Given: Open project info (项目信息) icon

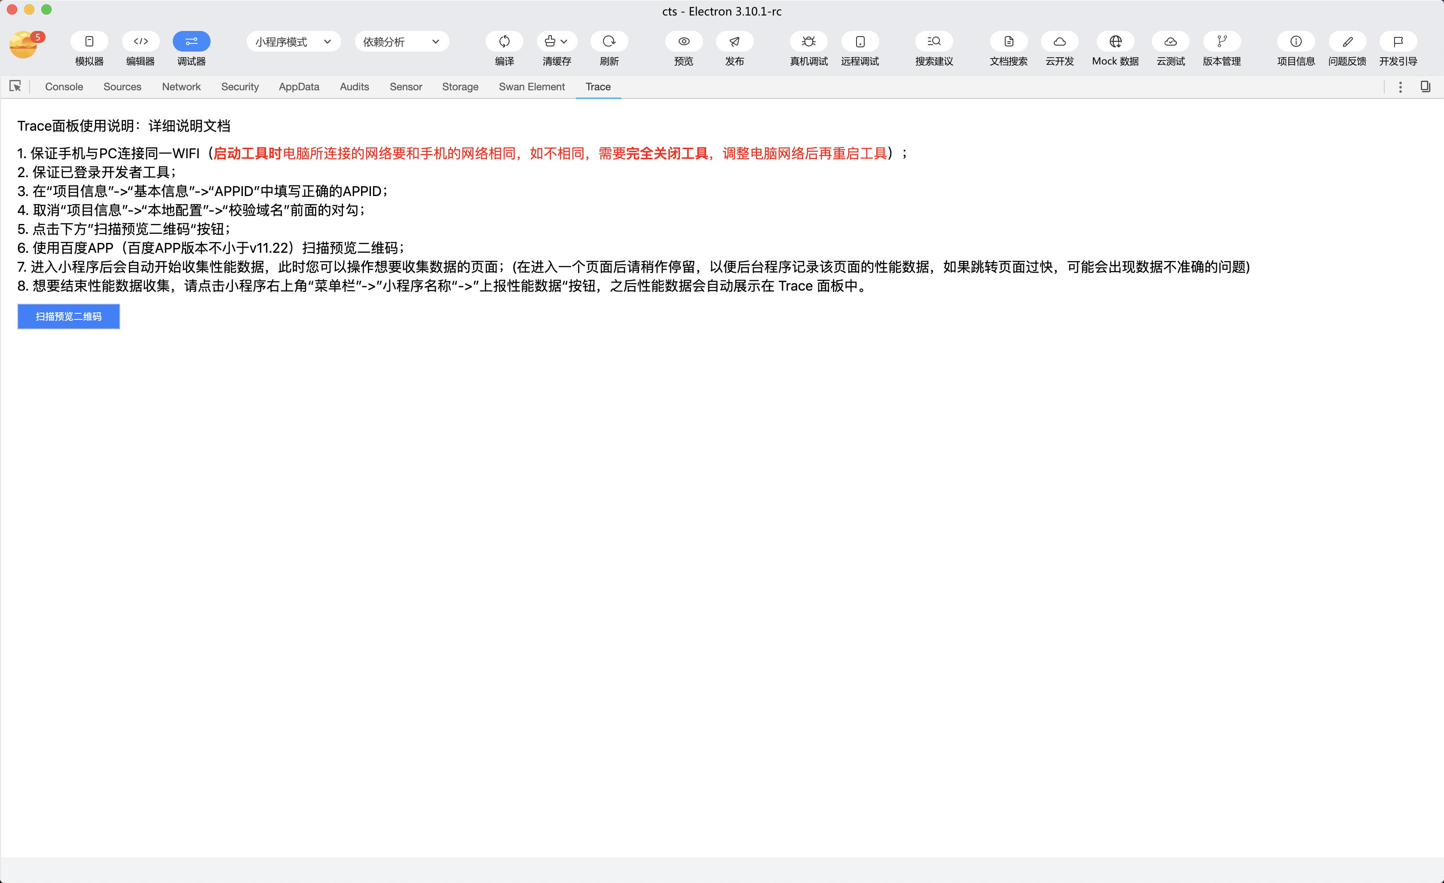Looking at the screenshot, I should tap(1296, 42).
